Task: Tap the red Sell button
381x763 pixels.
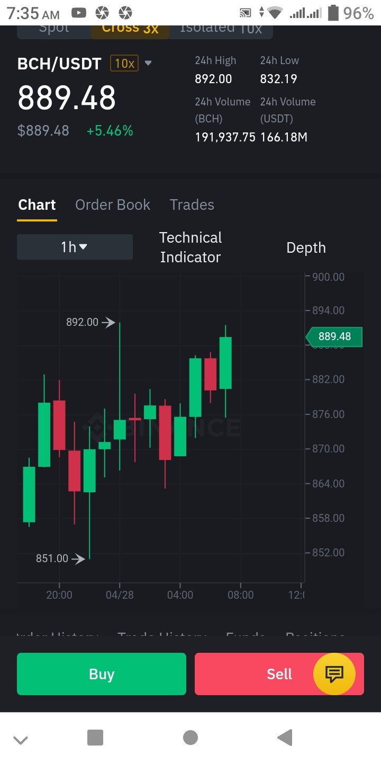Action: coord(279,674)
